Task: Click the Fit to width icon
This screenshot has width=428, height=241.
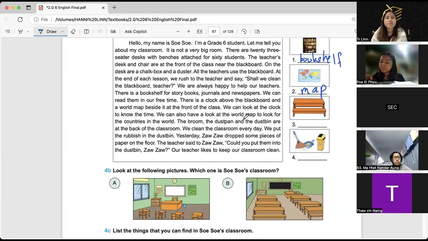Action: coord(200,31)
